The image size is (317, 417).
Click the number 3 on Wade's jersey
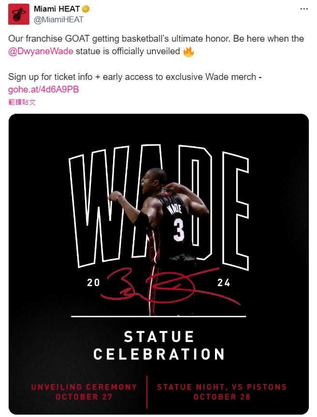click(x=178, y=231)
